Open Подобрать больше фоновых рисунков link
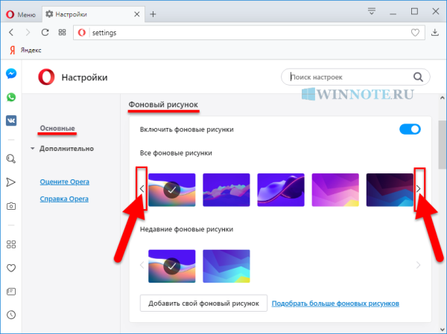This screenshot has width=447, height=334. (x=335, y=304)
